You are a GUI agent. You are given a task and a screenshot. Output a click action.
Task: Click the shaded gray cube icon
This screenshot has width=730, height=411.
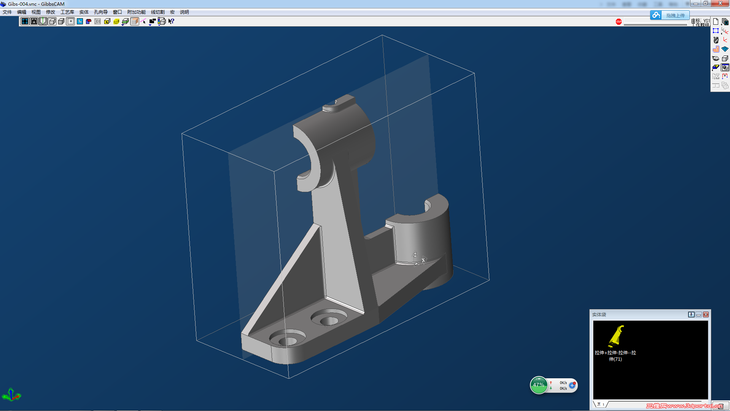click(61, 21)
